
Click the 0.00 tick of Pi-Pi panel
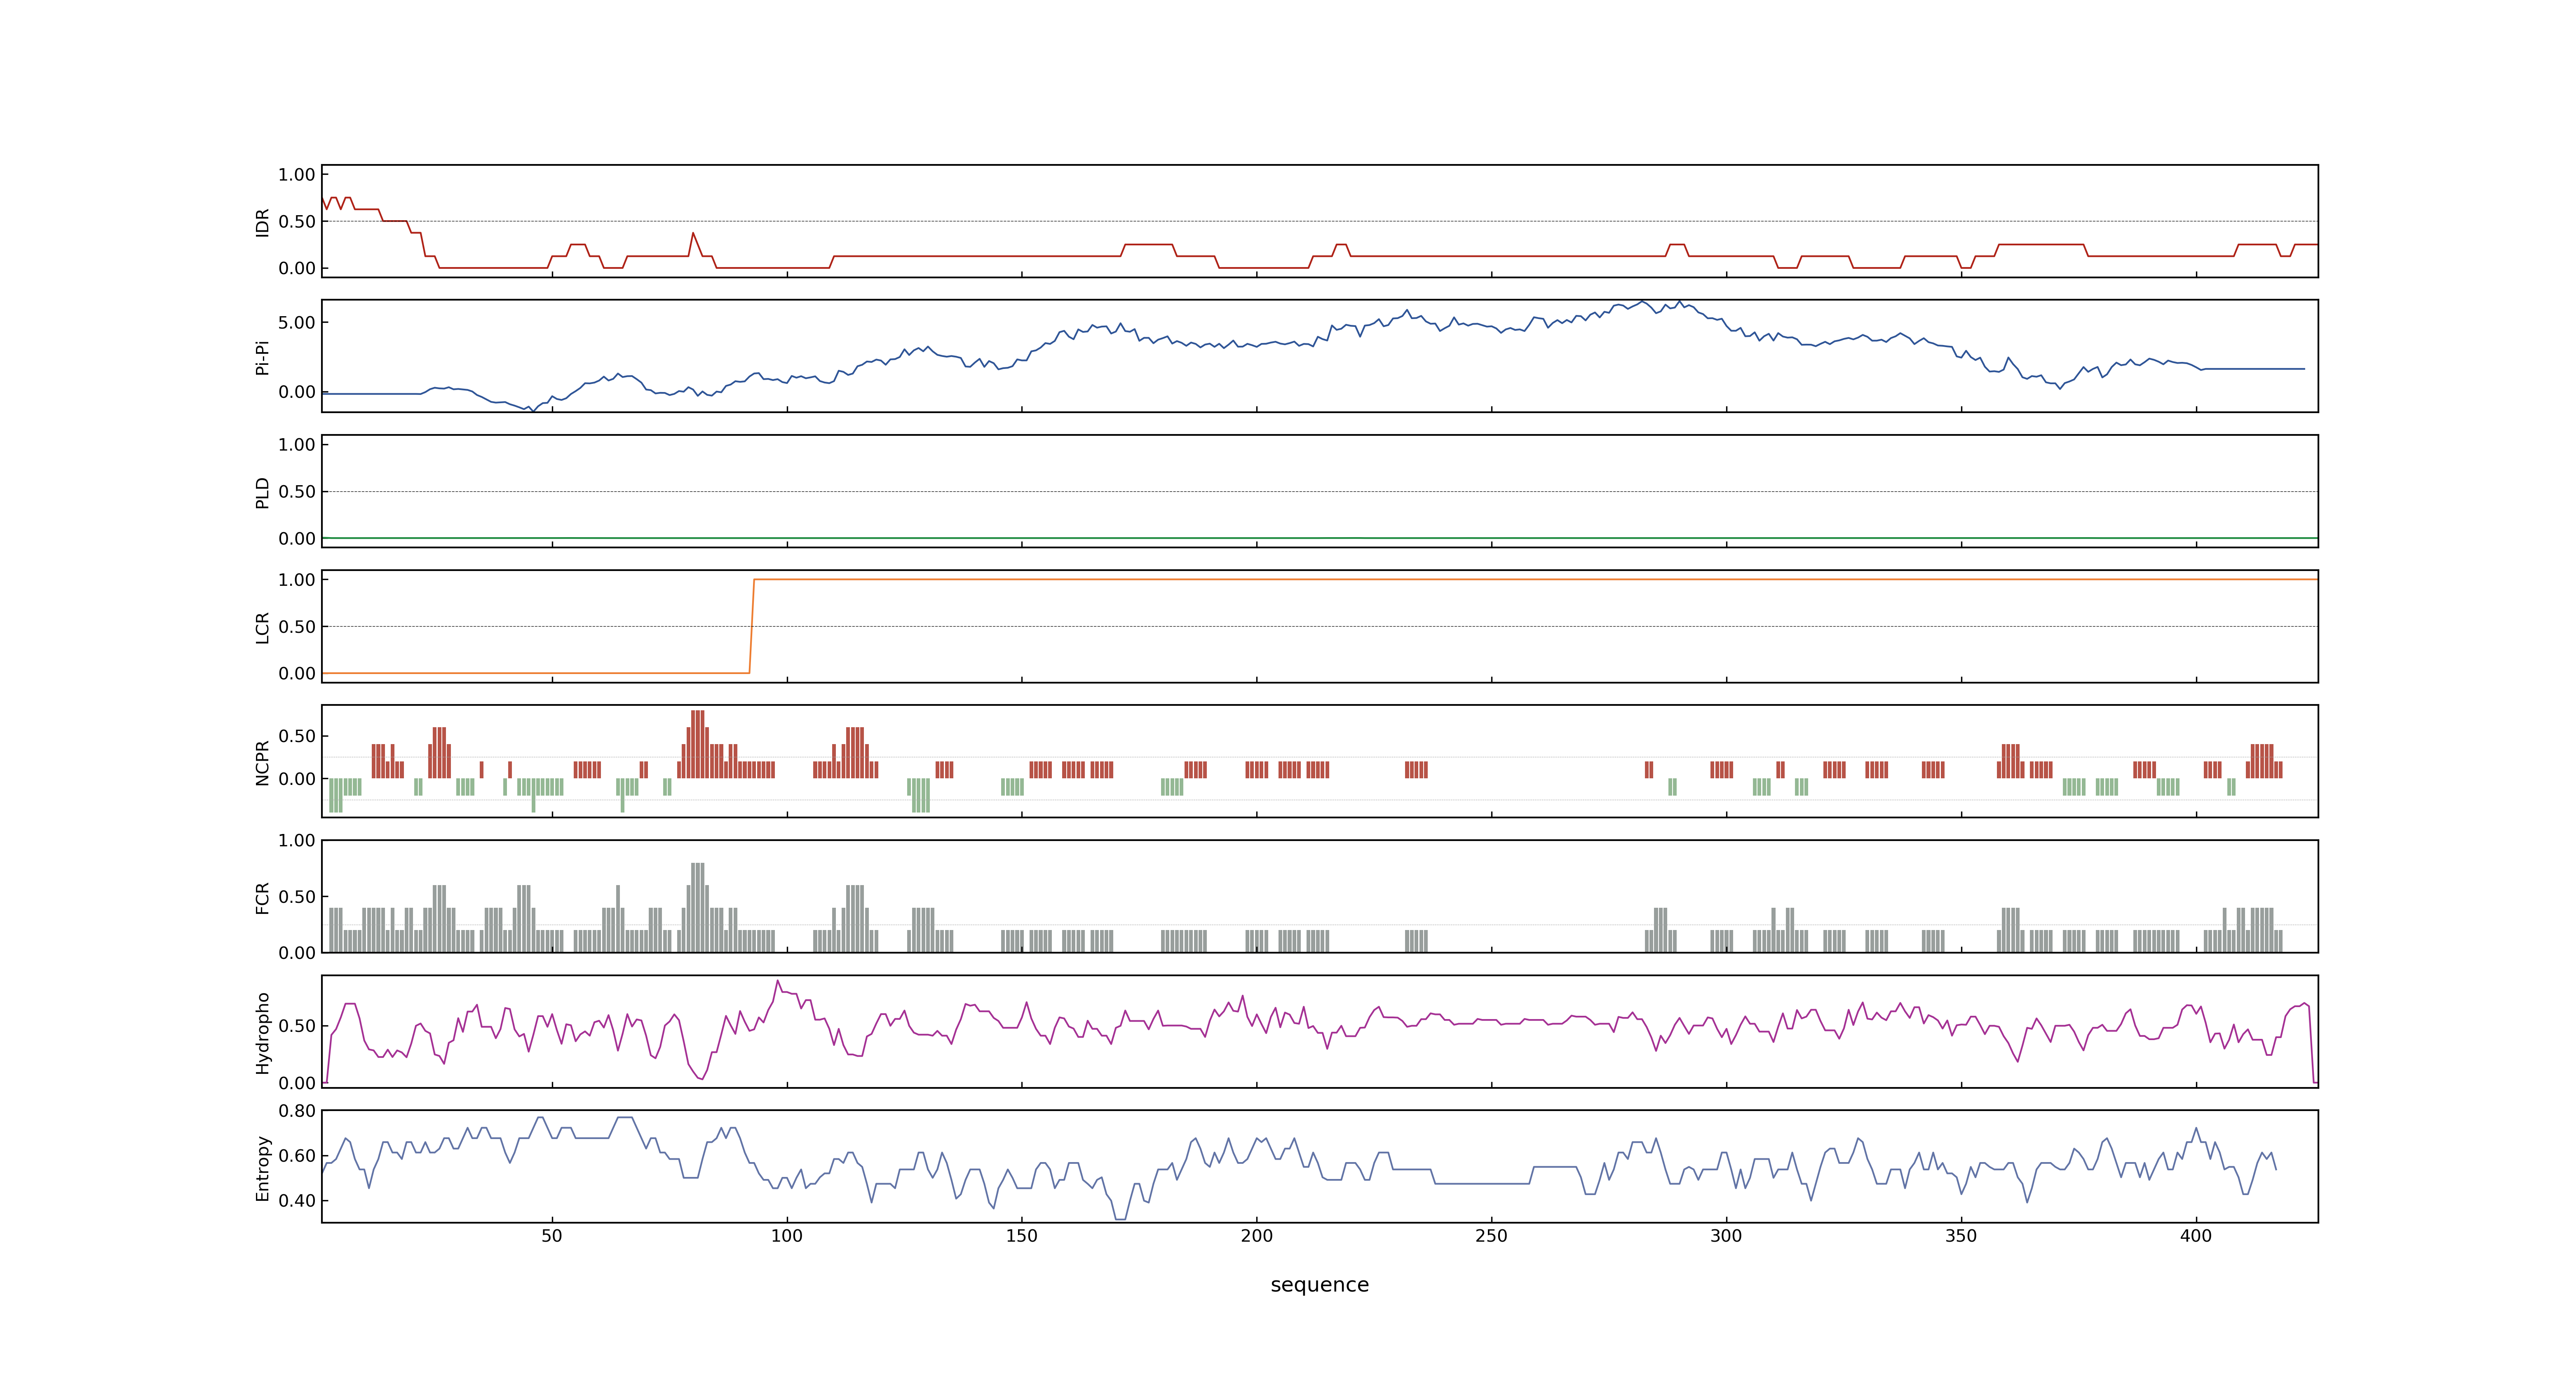point(297,392)
